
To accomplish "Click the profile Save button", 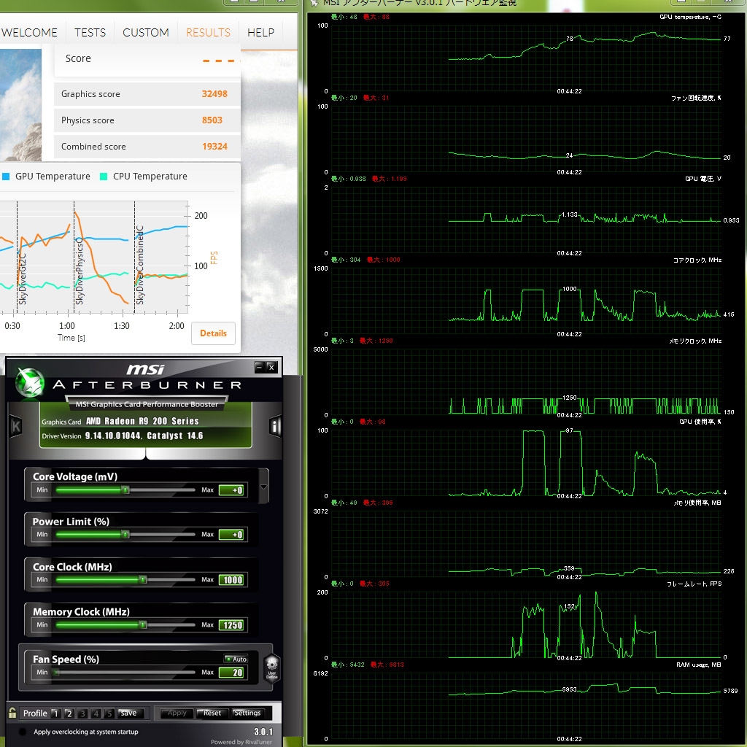I will [x=130, y=713].
